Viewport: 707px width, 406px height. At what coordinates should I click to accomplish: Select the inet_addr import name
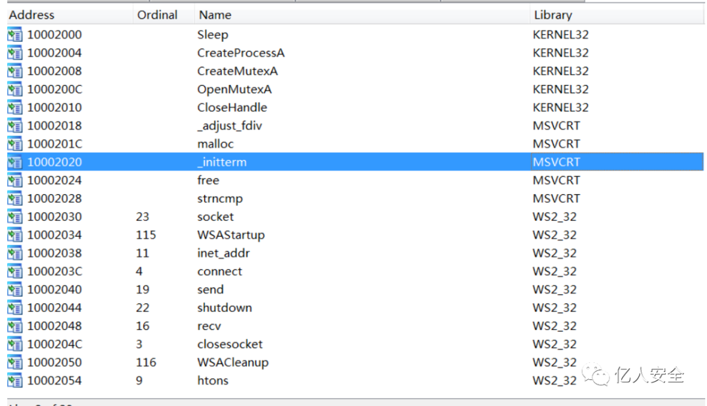[x=223, y=253]
